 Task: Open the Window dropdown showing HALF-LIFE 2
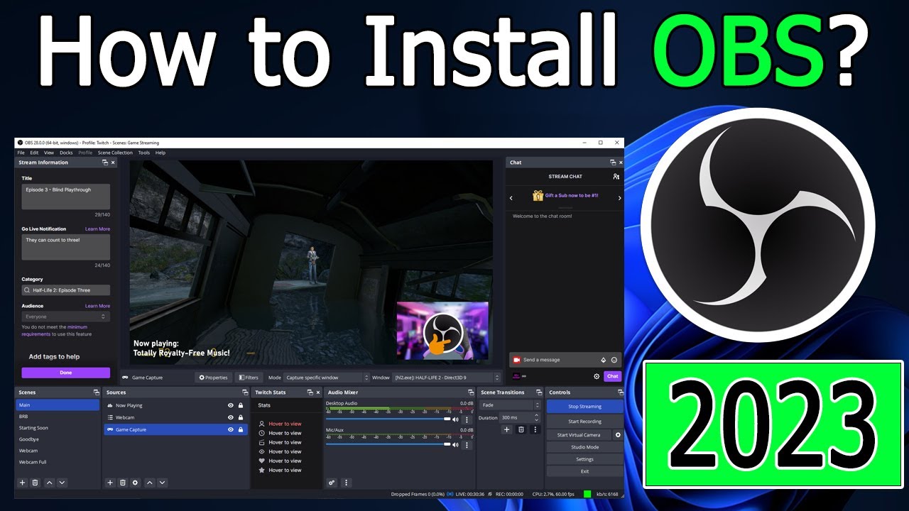(447, 378)
